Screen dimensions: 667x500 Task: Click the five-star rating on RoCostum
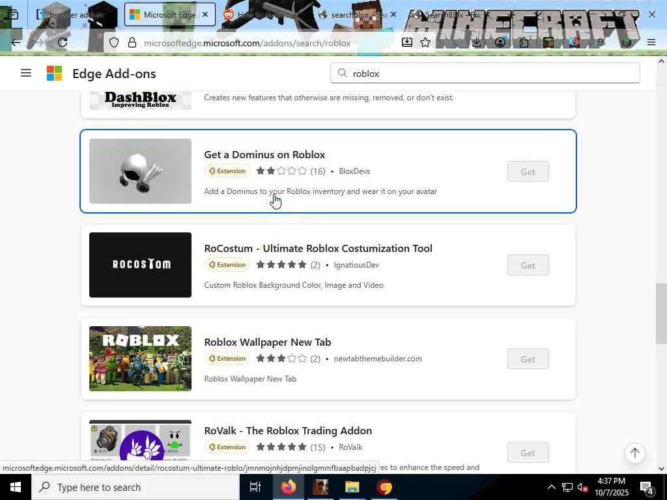tap(281, 265)
